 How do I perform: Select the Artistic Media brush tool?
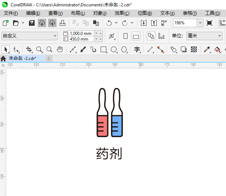83,50
